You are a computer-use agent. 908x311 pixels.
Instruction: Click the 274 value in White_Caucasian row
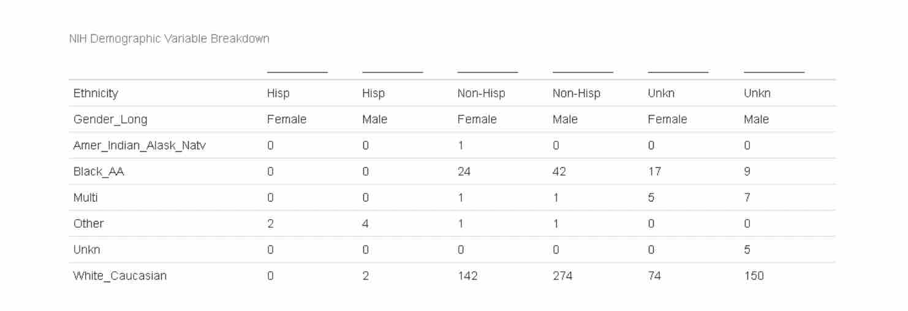[x=562, y=275]
